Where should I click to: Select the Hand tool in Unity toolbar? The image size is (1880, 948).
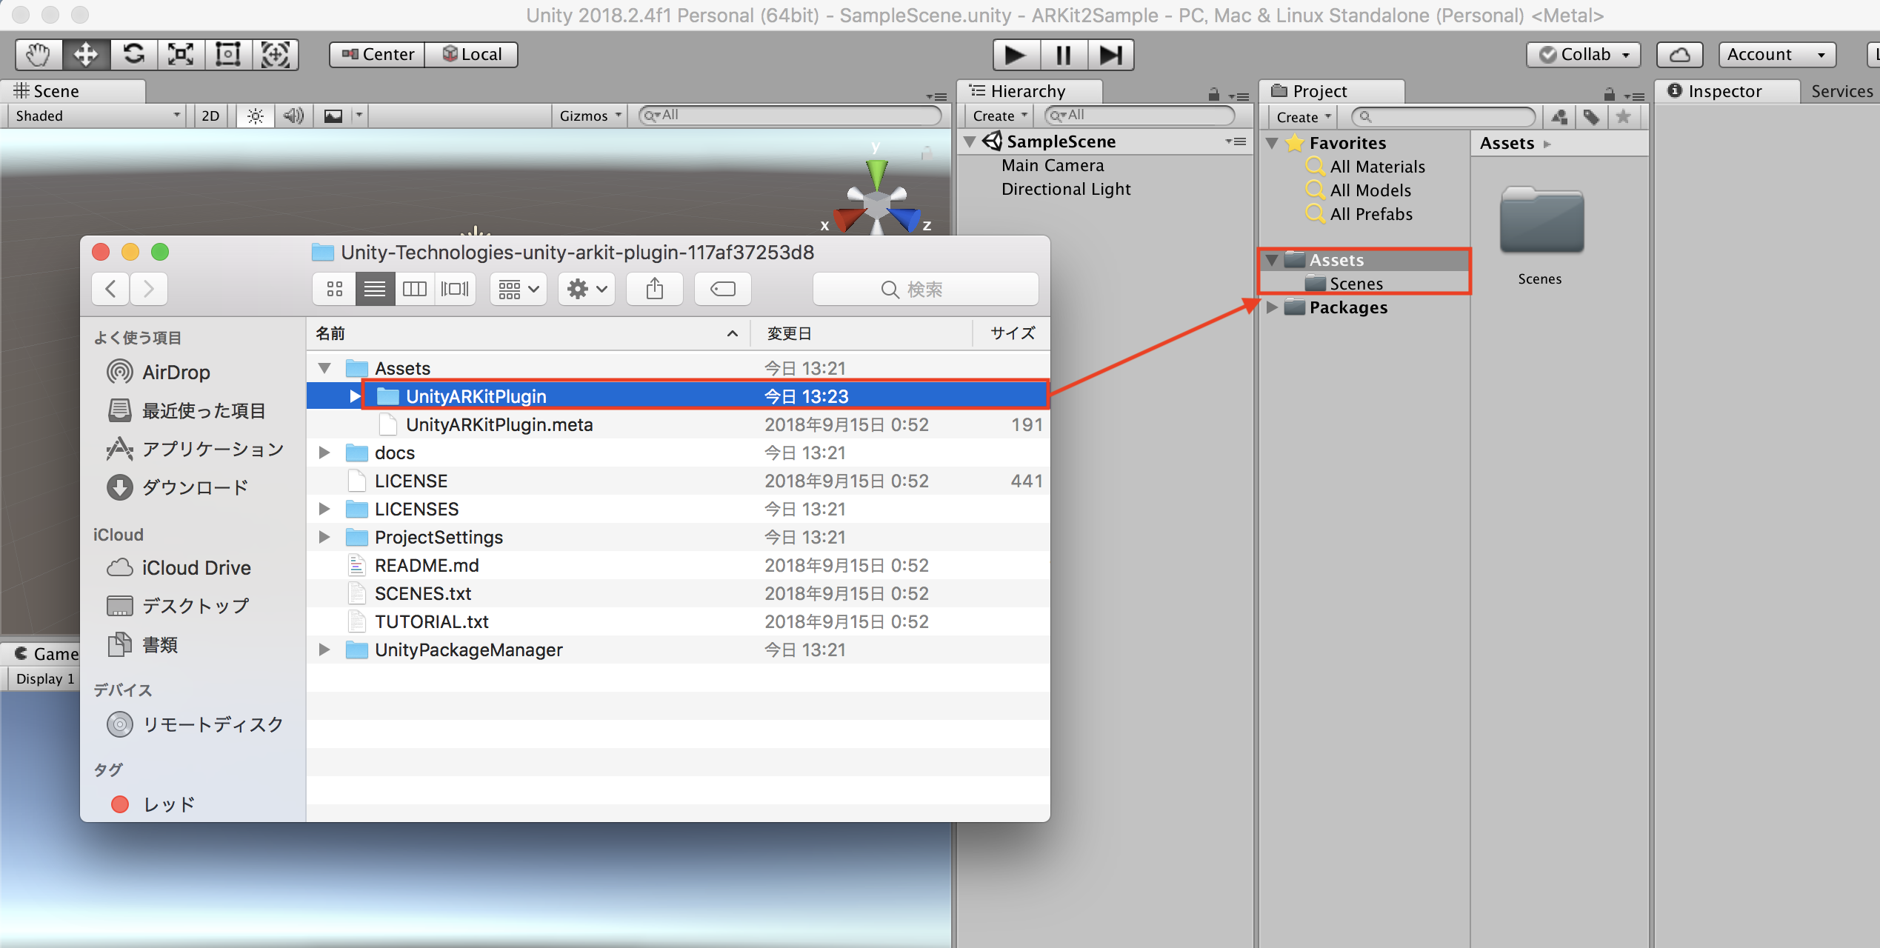click(x=38, y=54)
